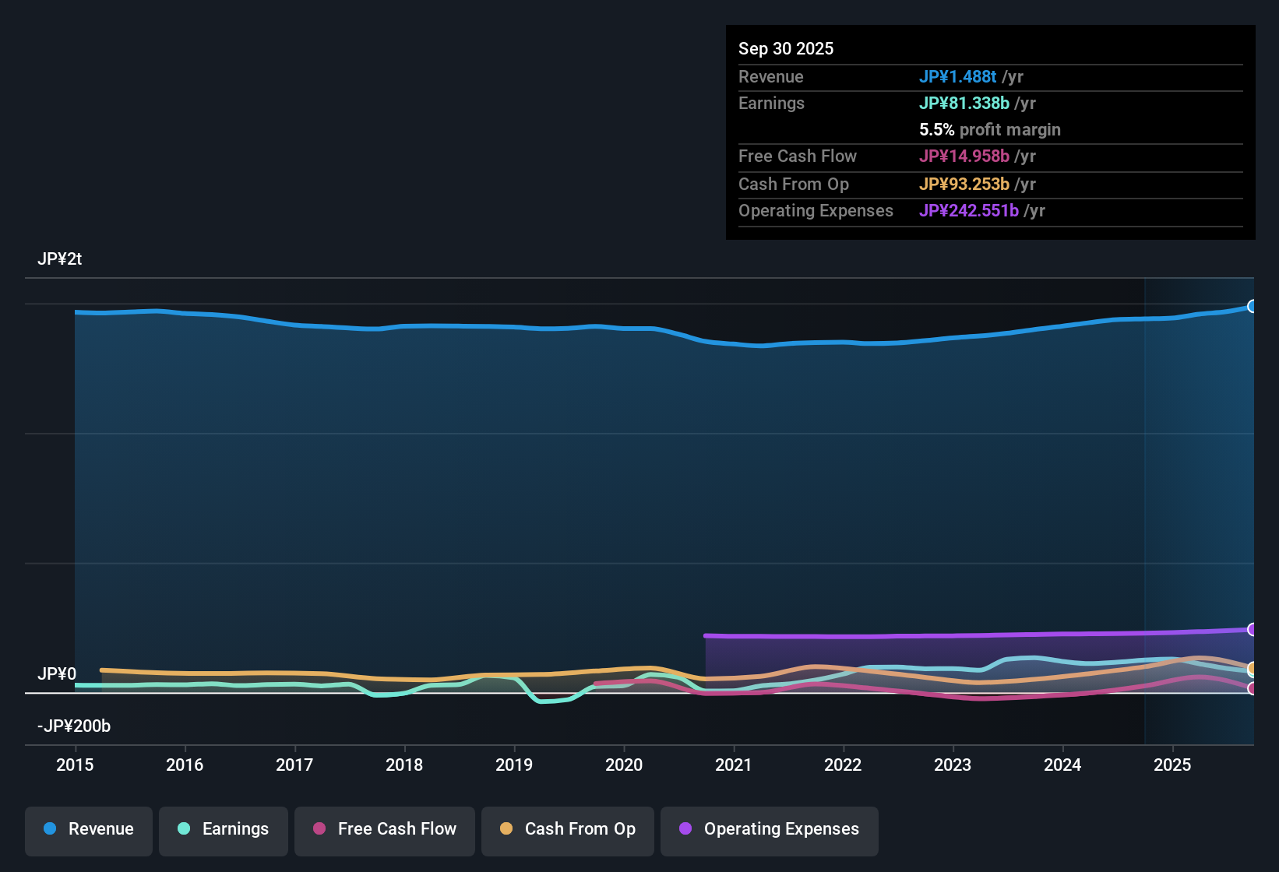This screenshot has height=872, width=1279.
Task: Click the 2016 x-axis year label
Action: tap(185, 765)
